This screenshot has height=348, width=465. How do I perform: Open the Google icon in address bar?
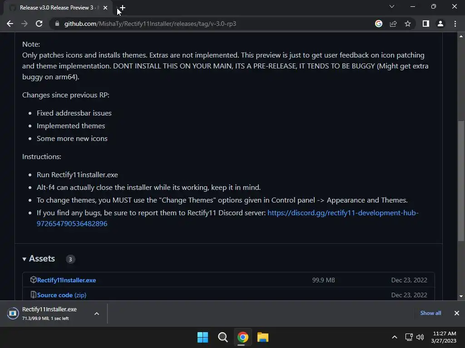point(379,24)
